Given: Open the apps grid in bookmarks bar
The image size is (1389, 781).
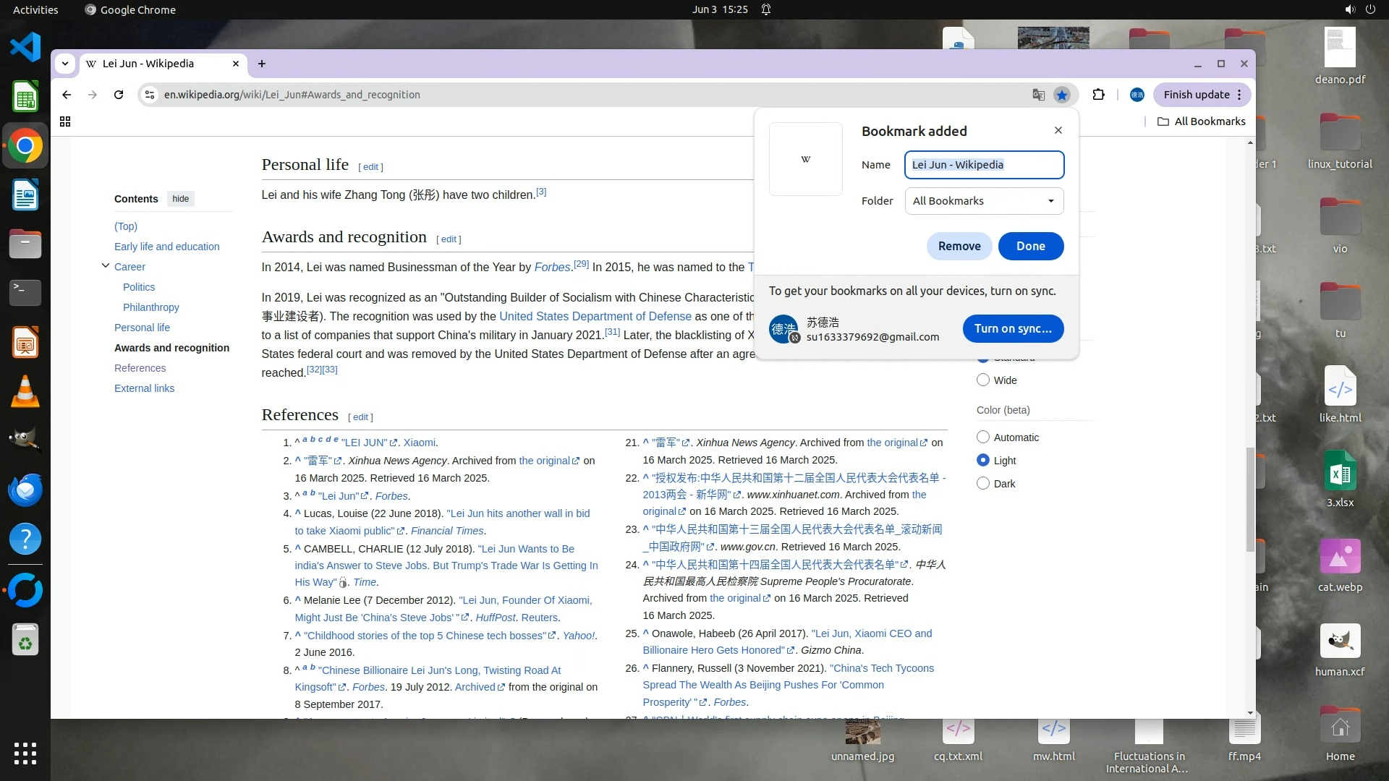Looking at the screenshot, I should pyautogui.click(x=65, y=121).
